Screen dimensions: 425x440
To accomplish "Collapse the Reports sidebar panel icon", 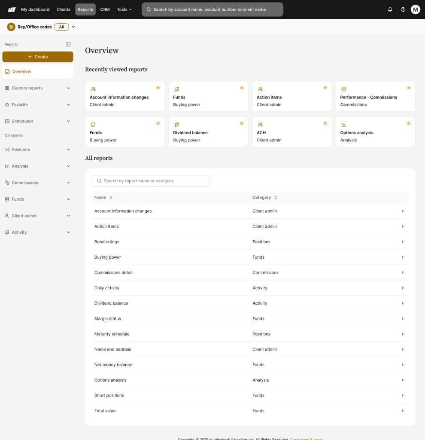I will [68, 44].
